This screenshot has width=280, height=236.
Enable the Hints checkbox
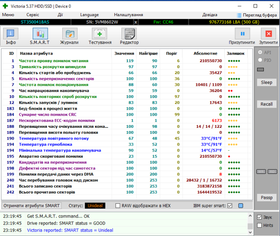click(x=259, y=225)
